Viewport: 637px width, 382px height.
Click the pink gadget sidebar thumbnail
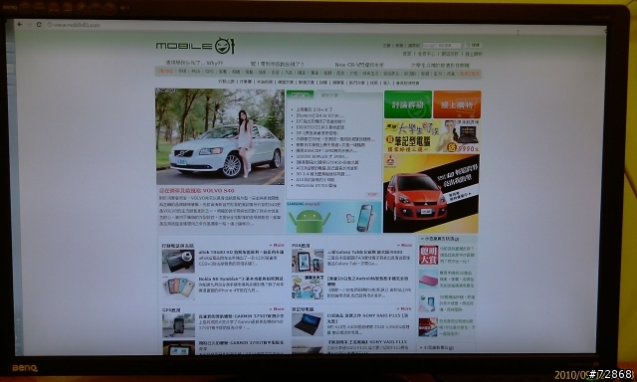pos(428,280)
